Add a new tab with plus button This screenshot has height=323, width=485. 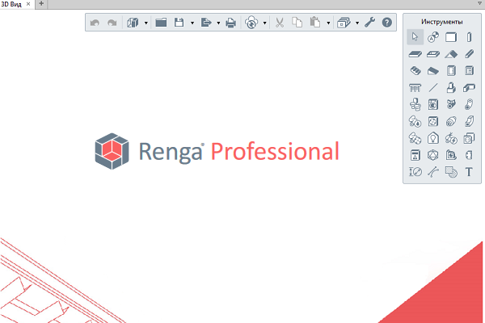(41, 4)
